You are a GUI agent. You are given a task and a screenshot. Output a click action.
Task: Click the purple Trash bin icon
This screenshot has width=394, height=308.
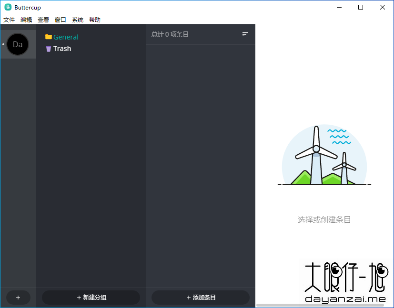[x=49, y=49]
